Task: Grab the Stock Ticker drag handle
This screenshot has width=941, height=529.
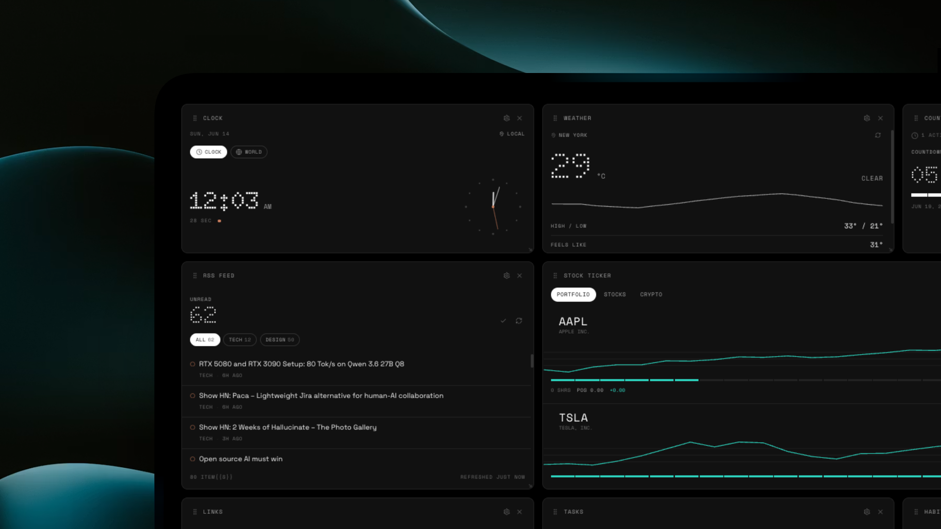Action: (555, 276)
